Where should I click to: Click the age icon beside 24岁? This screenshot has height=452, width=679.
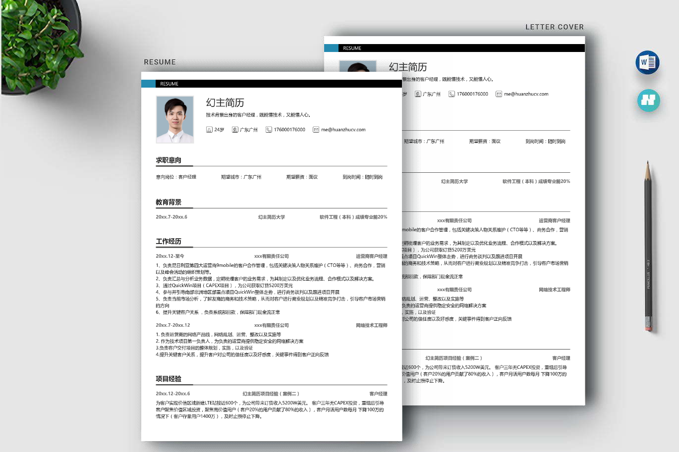(x=209, y=130)
